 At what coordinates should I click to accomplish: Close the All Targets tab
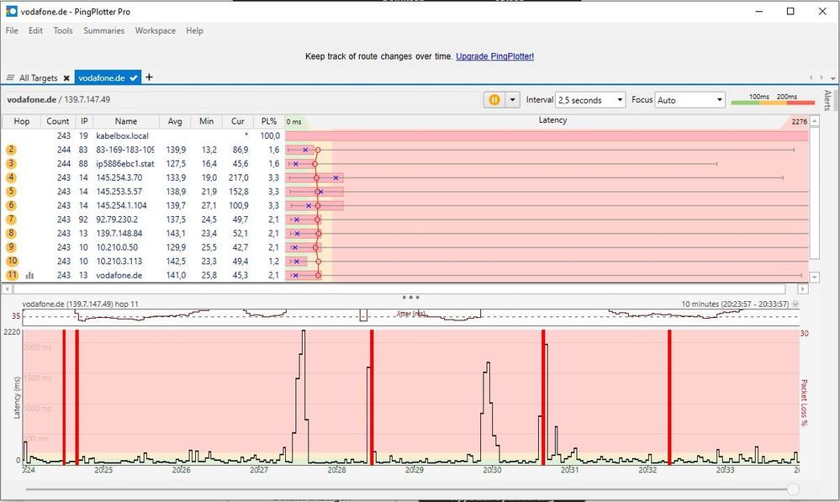point(66,78)
